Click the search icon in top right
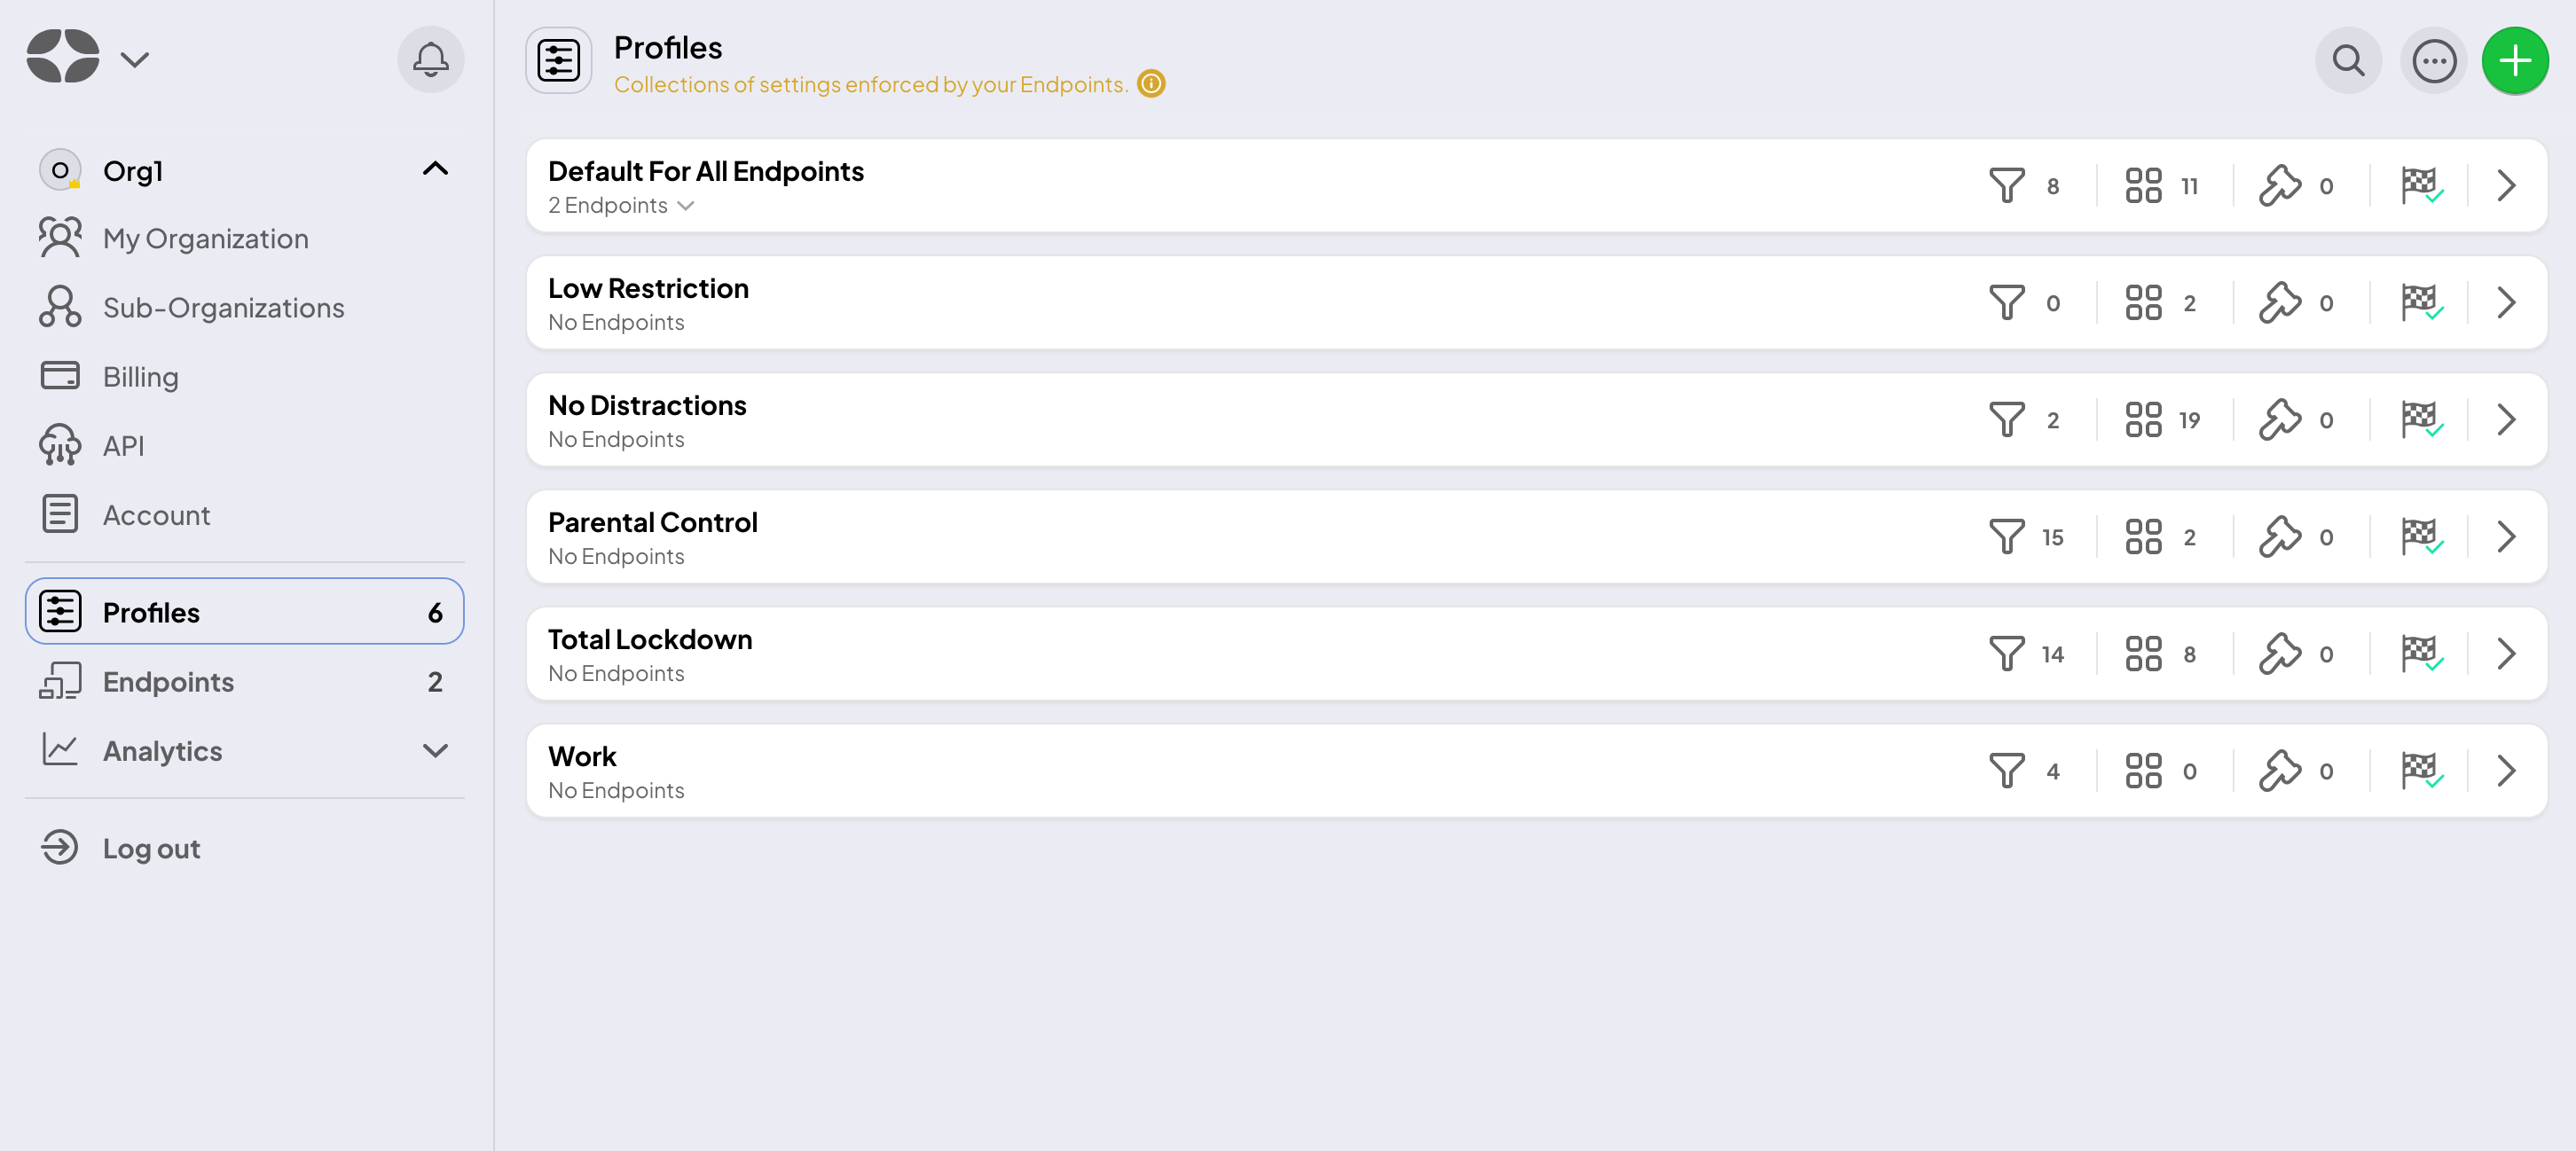 (2349, 61)
